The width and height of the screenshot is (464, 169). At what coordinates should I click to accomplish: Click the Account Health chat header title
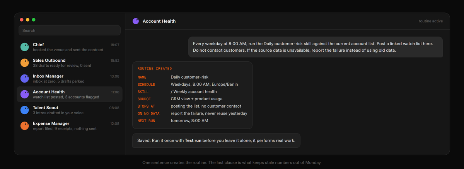point(159,21)
